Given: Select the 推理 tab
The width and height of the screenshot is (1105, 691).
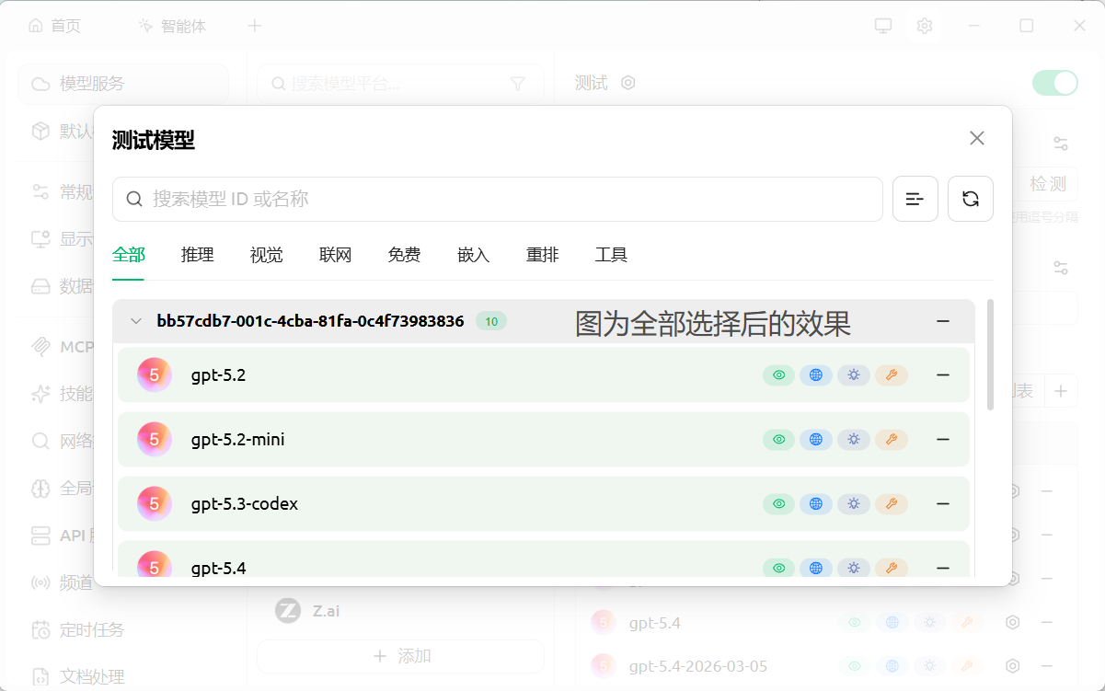Looking at the screenshot, I should click(x=198, y=255).
